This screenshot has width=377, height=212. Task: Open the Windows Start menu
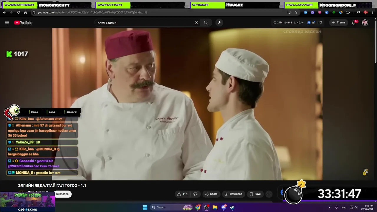145,207
